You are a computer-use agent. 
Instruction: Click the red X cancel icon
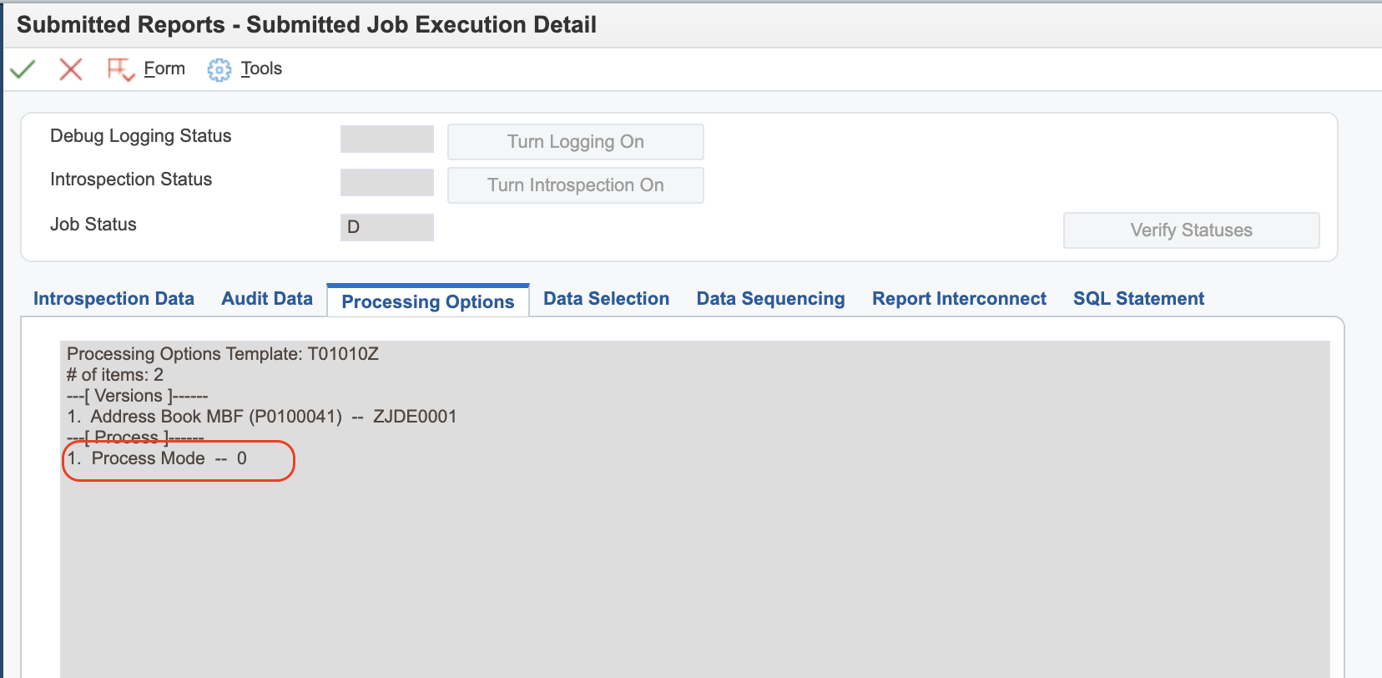(71, 69)
